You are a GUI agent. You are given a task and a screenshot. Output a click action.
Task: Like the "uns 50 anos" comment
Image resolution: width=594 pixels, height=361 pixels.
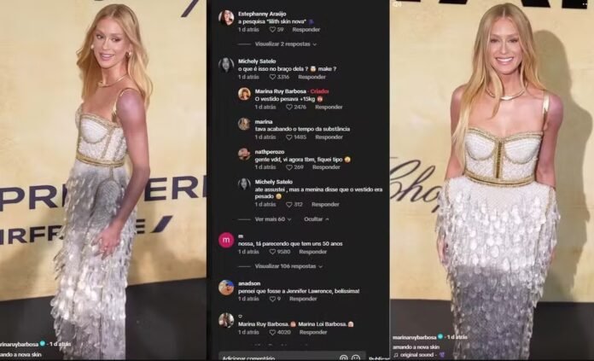[x=272, y=252]
